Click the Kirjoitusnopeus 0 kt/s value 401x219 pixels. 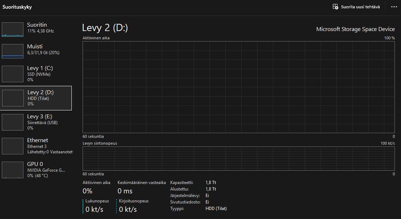(x=128, y=209)
